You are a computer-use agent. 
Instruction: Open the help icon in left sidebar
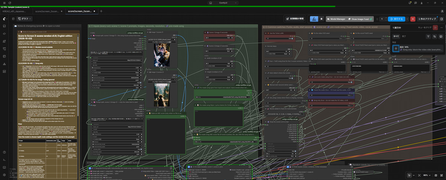[x=4, y=152]
